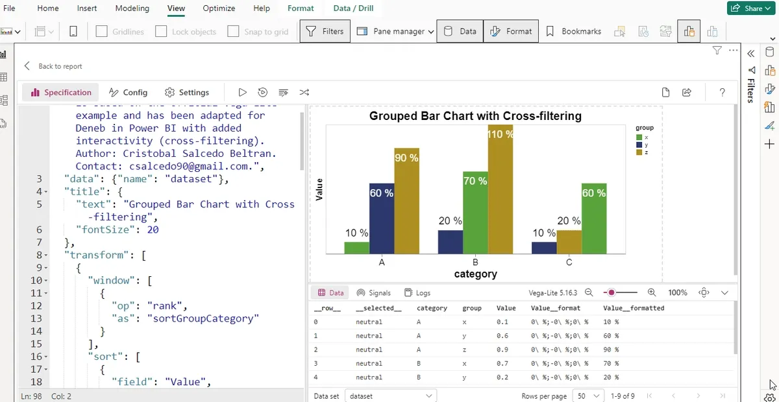Check the Snap to grid option

click(x=234, y=31)
